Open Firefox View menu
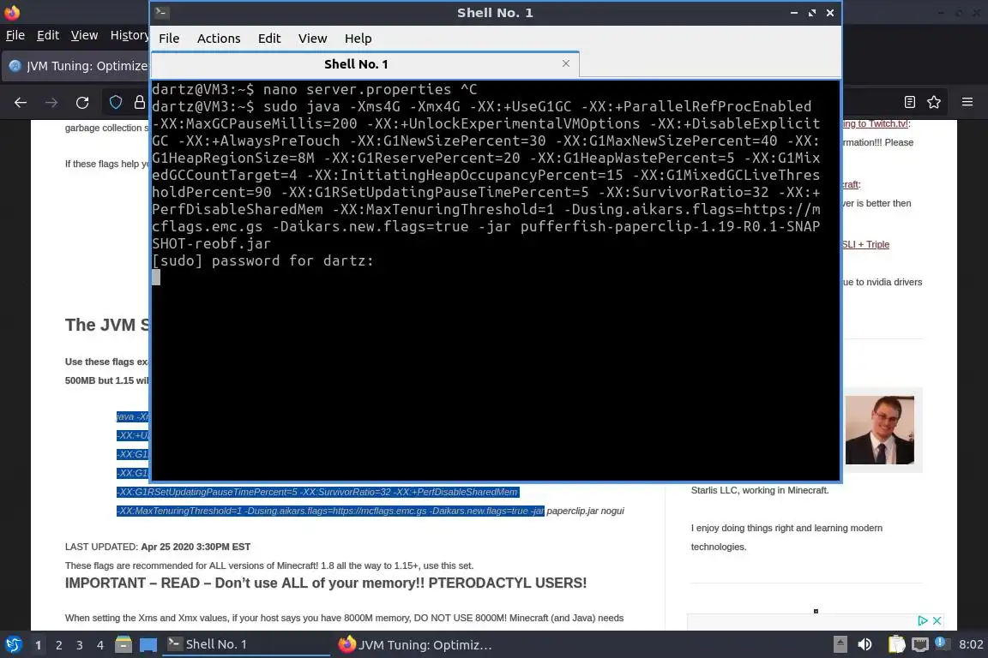The image size is (988, 658). point(84,35)
